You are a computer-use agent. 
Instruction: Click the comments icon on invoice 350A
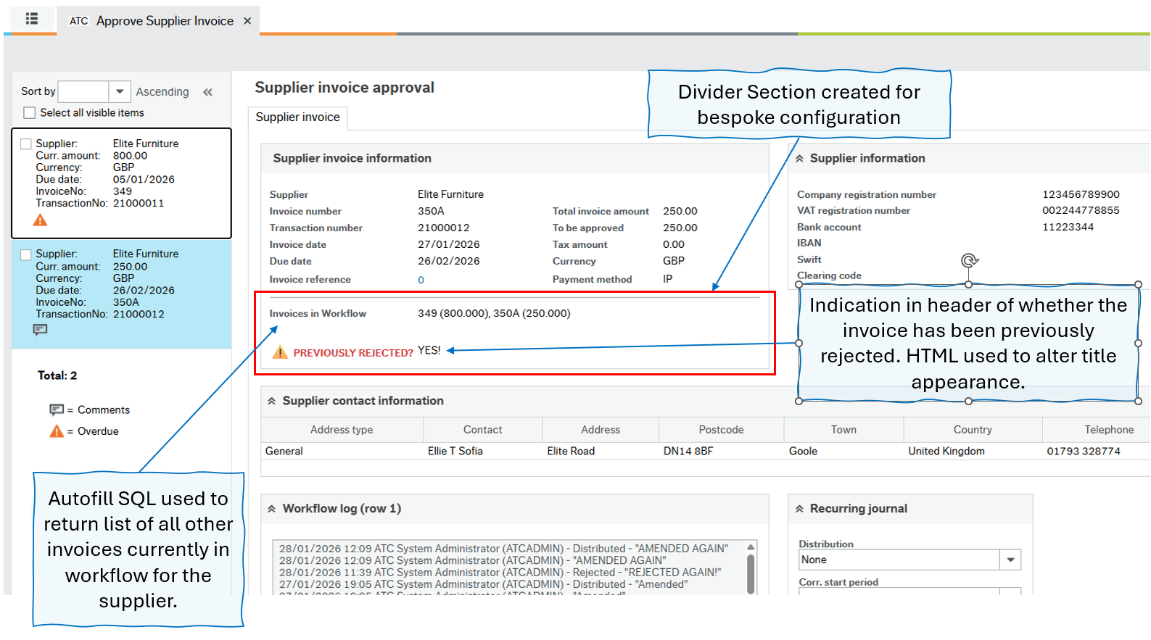pos(40,331)
